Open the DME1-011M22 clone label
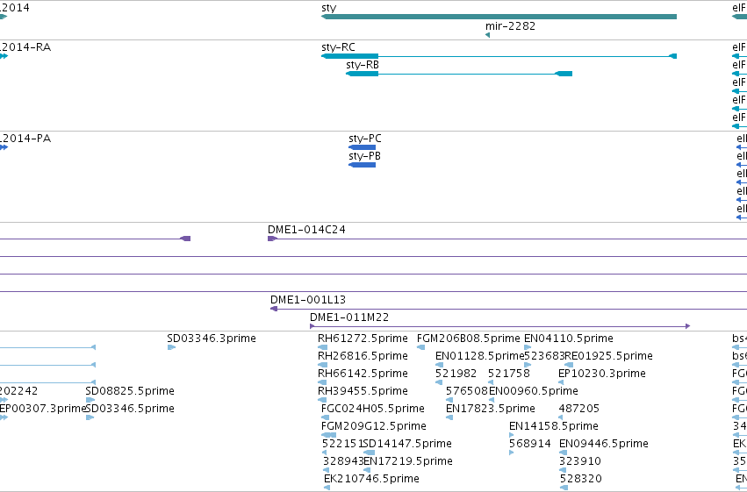This screenshot has height=492, width=747. (349, 317)
